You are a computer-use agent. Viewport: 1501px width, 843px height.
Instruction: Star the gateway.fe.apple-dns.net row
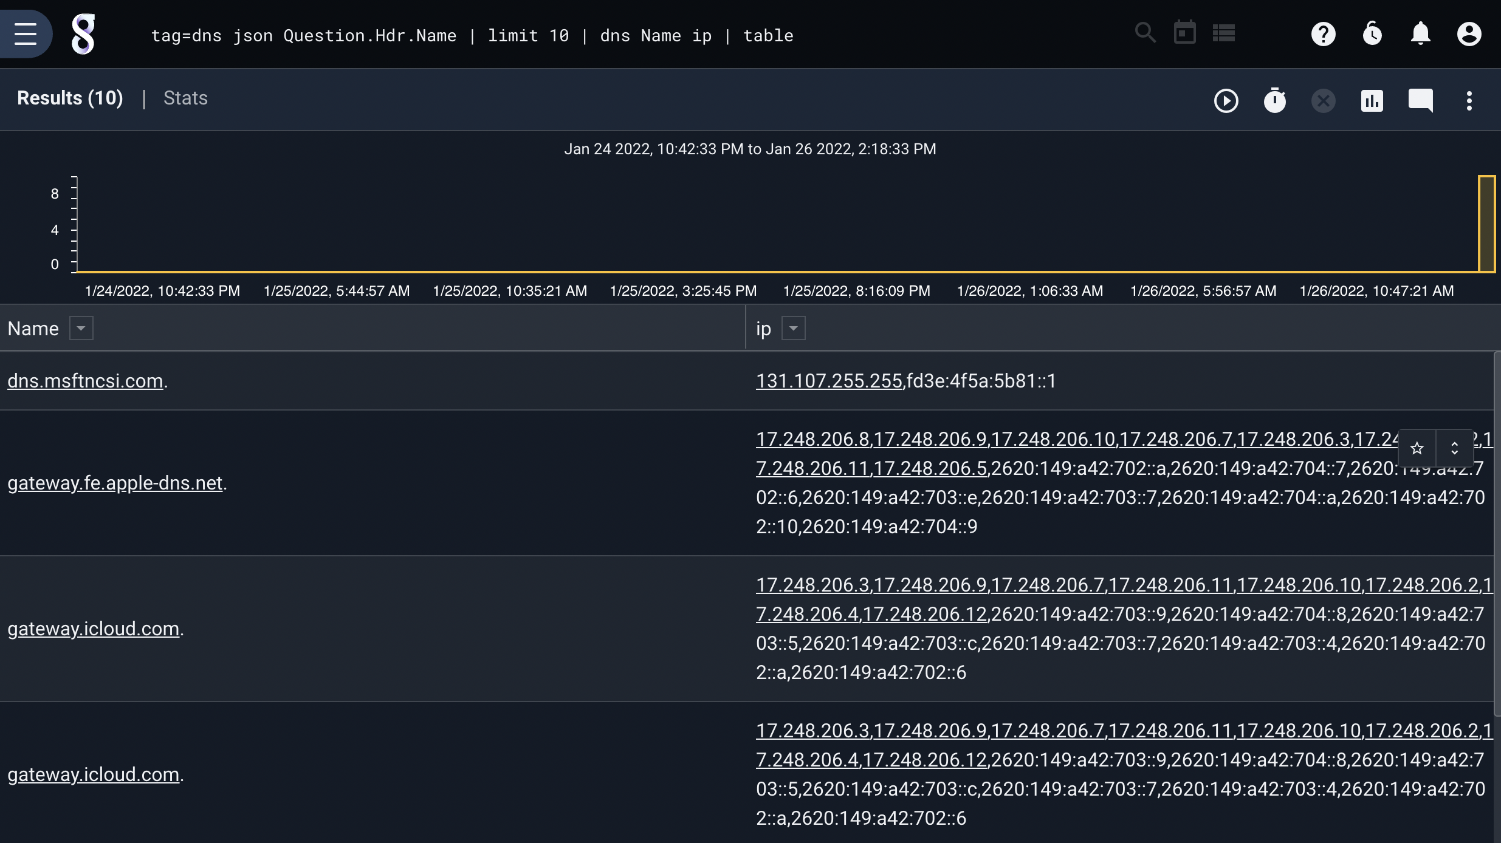click(x=1417, y=448)
